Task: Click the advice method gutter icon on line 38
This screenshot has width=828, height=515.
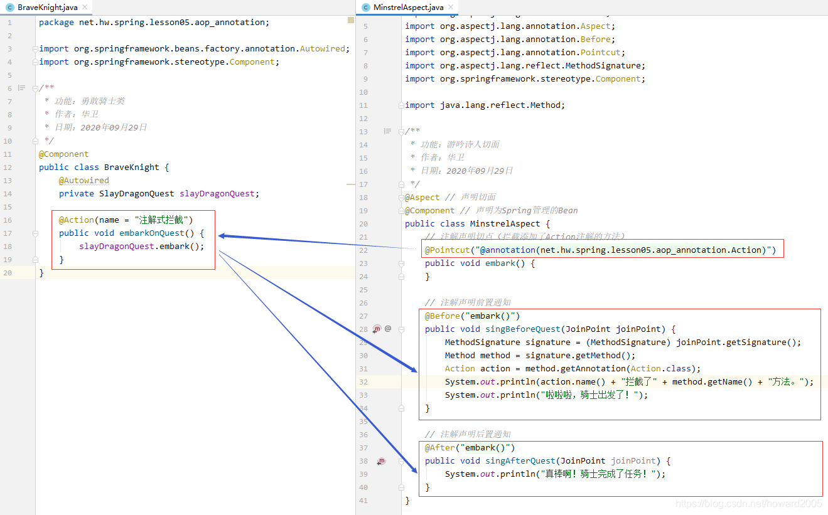Action: (380, 461)
